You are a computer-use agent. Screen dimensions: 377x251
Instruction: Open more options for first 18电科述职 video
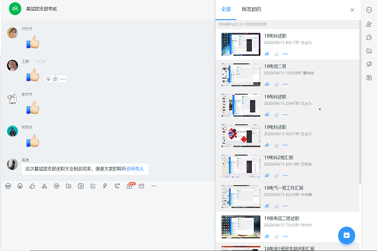(x=285, y=54)
